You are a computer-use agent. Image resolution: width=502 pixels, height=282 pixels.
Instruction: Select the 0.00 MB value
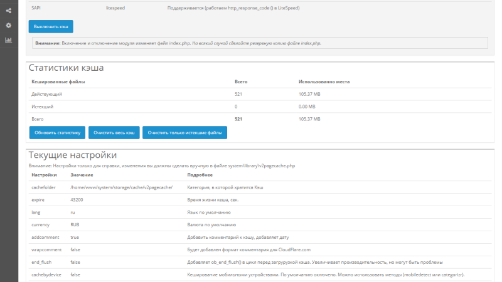point(307,107)
